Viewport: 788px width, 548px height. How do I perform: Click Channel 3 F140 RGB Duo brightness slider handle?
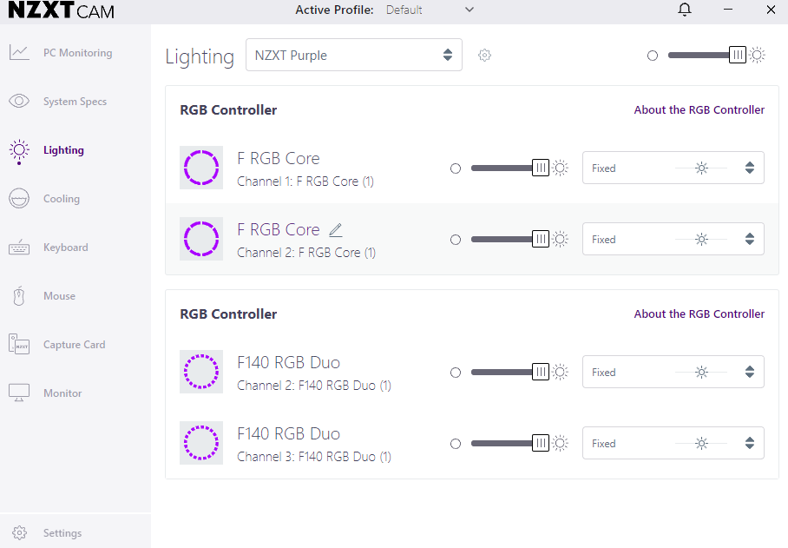point(541,444)
